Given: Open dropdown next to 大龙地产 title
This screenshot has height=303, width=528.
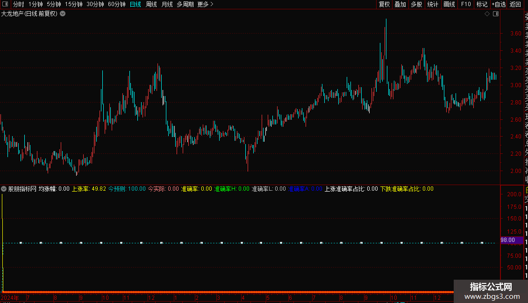Looking at the screenshot, I should click(x=63, y=14).
